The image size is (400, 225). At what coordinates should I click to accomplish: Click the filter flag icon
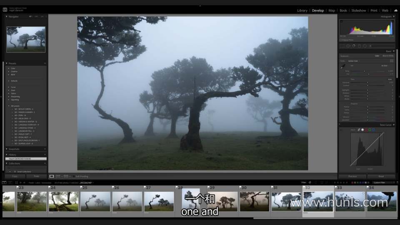point(310,182)
